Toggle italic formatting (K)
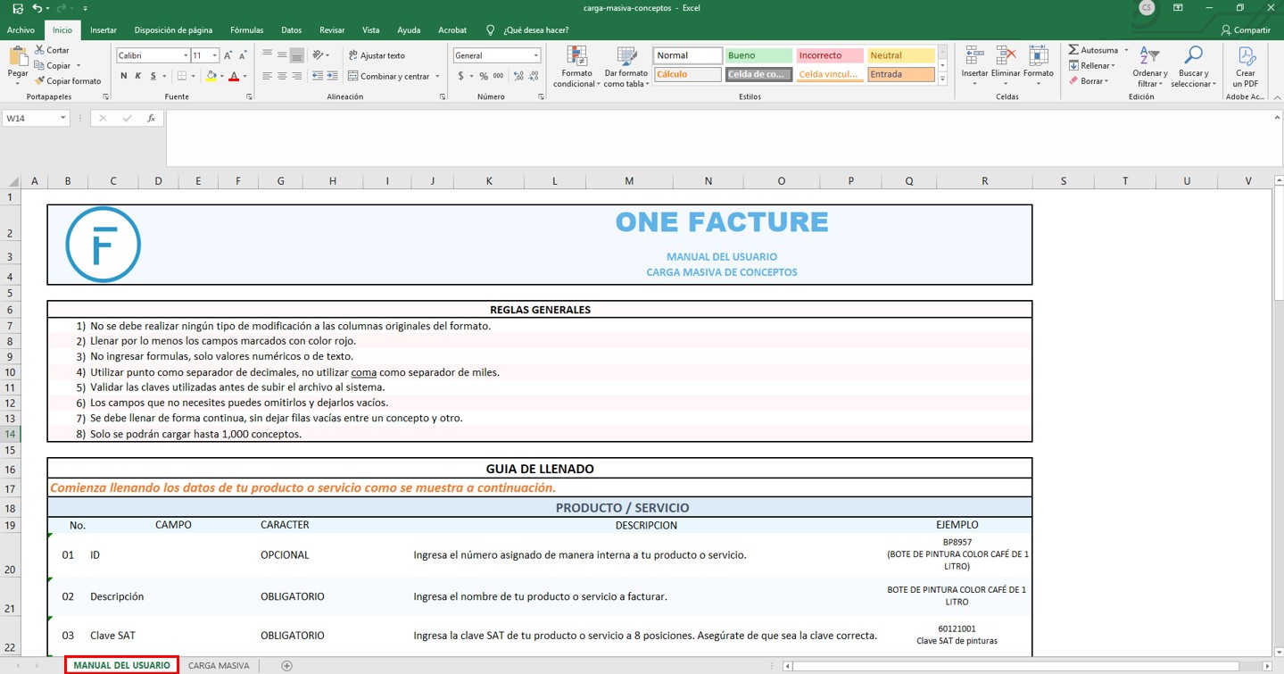The width and height of the screenshot is (1284, 674). point(138,77)
